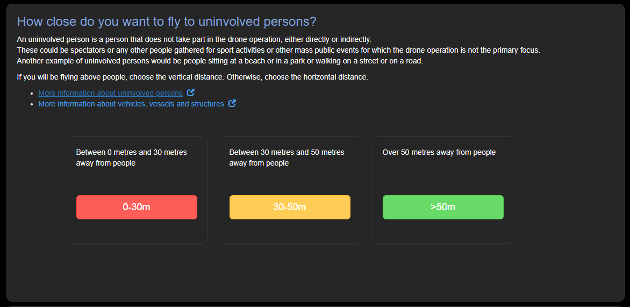Image resolution: width=630 pixels, height=307 pixels.
Task: Click empty space below the 0-30m button in its card
Action: pos(137,231)
